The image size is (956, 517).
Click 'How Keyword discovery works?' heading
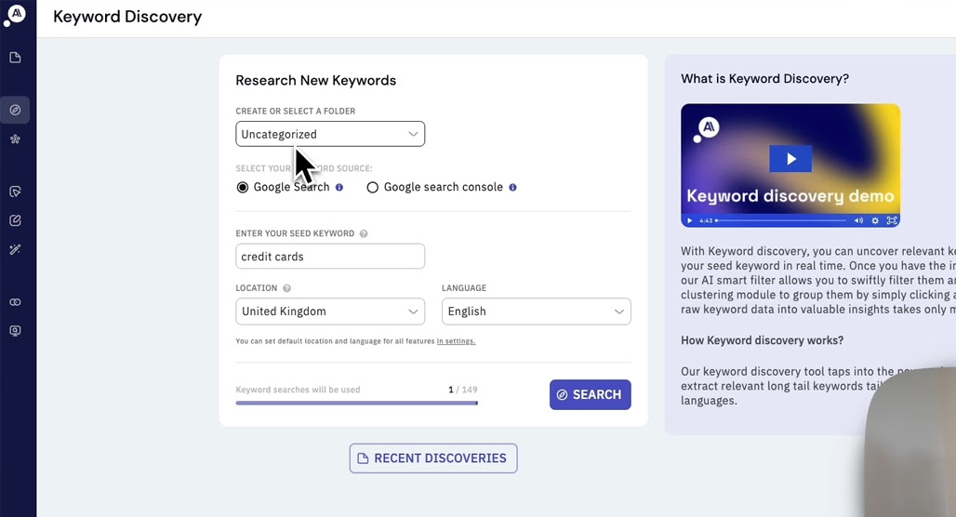point(763,340)
